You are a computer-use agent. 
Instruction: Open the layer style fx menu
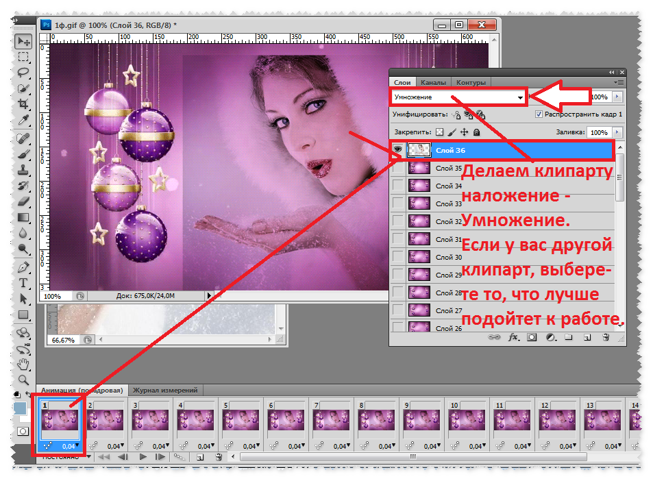pos(513,337)
